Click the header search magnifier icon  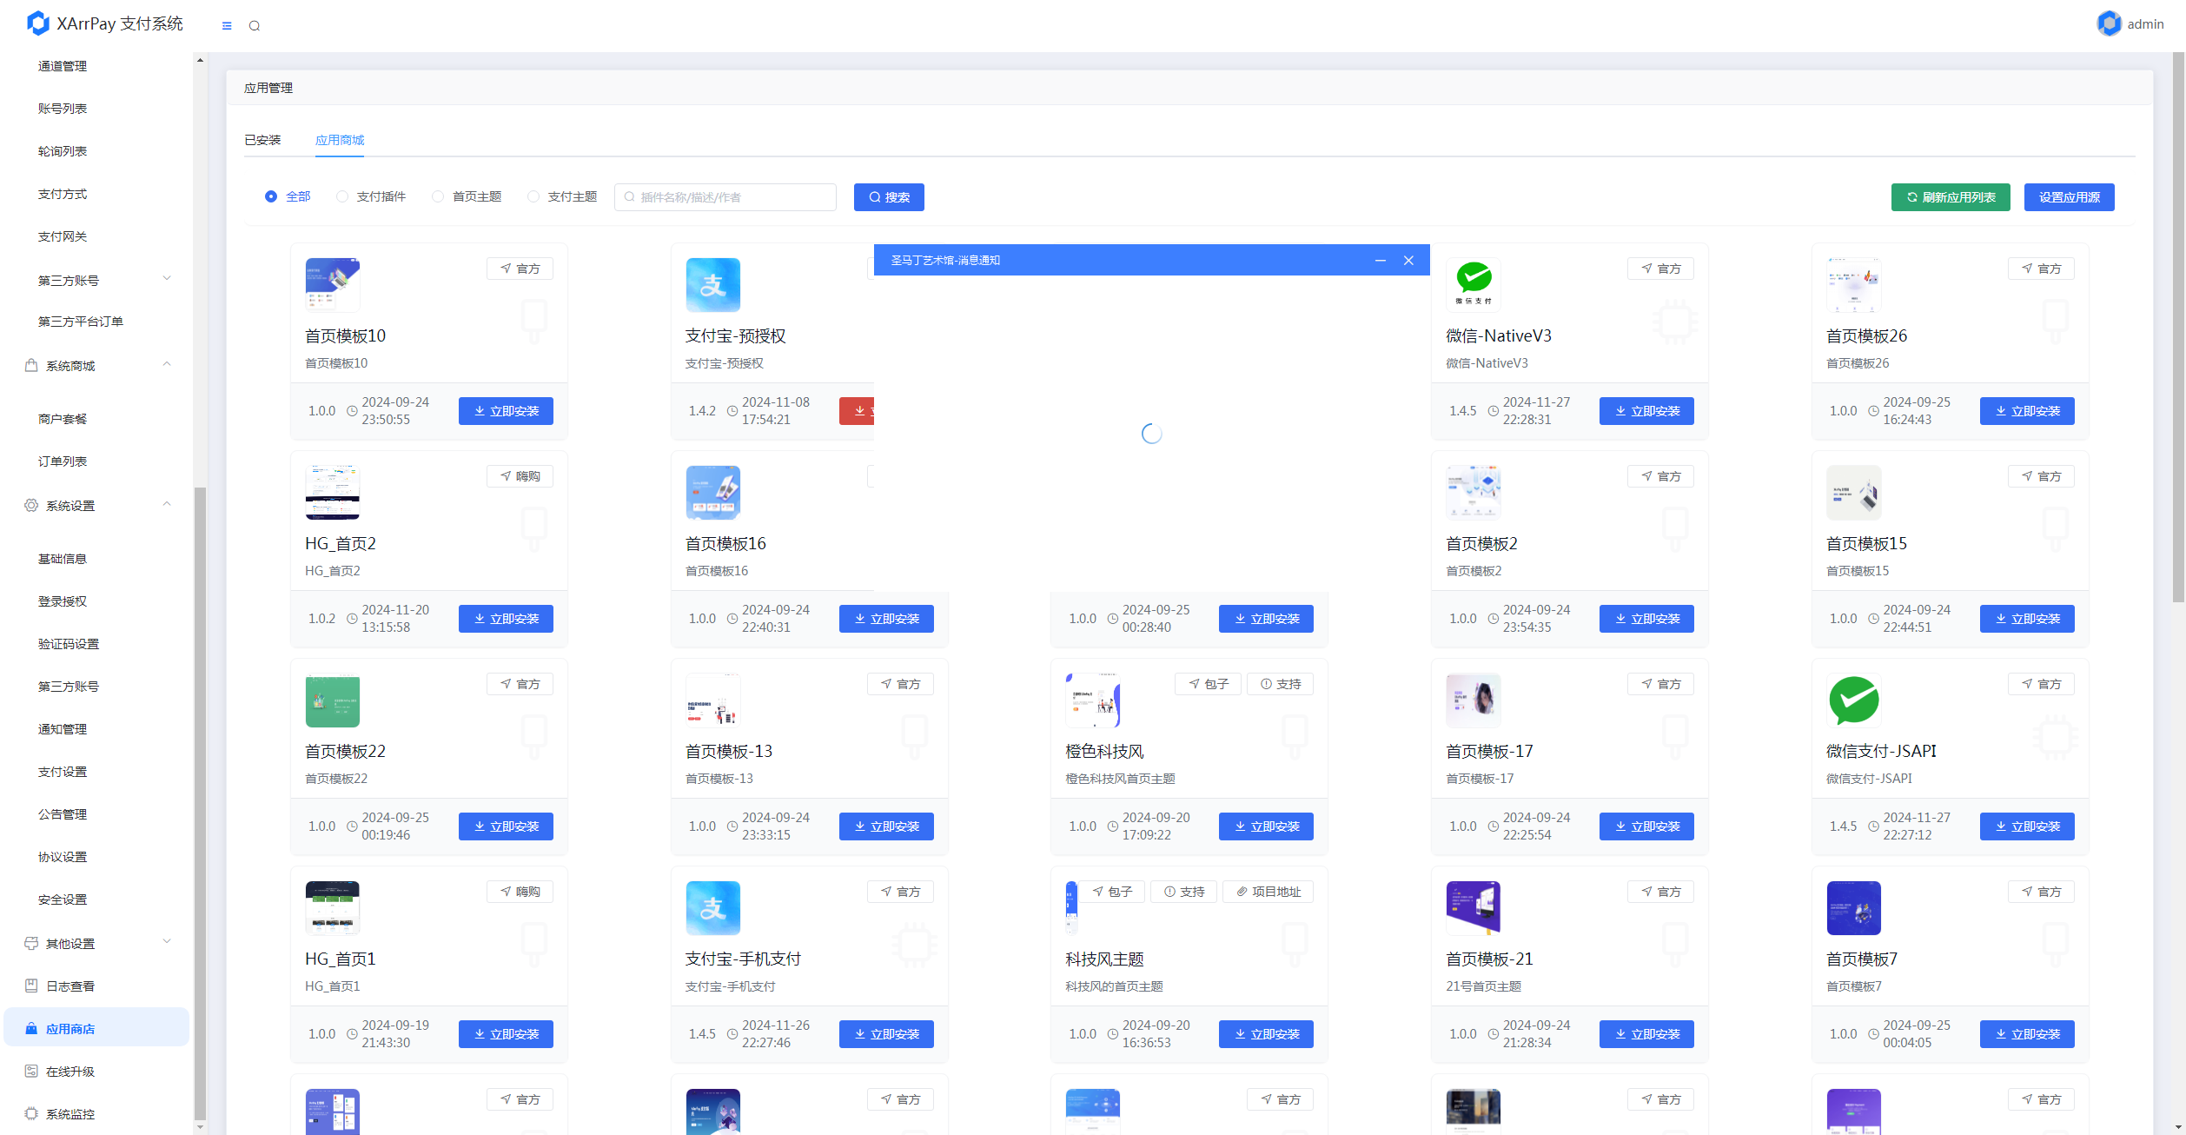click(255, 26)
